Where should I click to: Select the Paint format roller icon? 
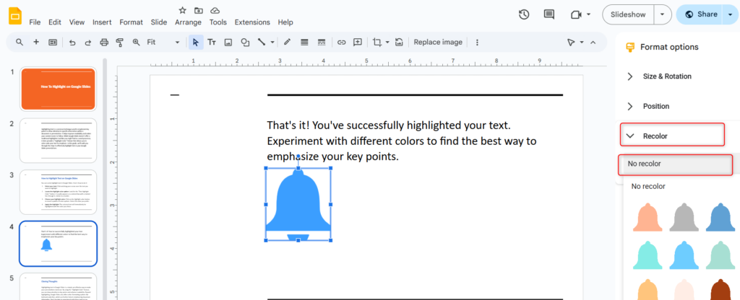(x=120, y=43)
